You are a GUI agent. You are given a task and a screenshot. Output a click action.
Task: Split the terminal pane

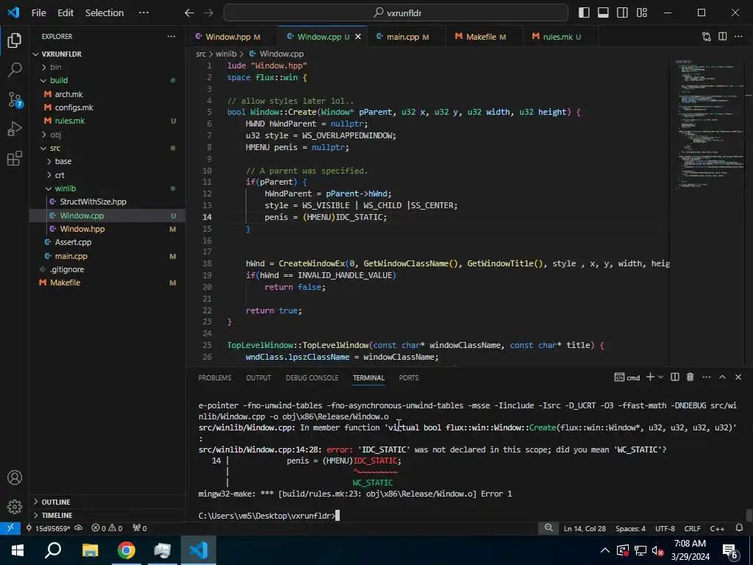tap(675, 377)
